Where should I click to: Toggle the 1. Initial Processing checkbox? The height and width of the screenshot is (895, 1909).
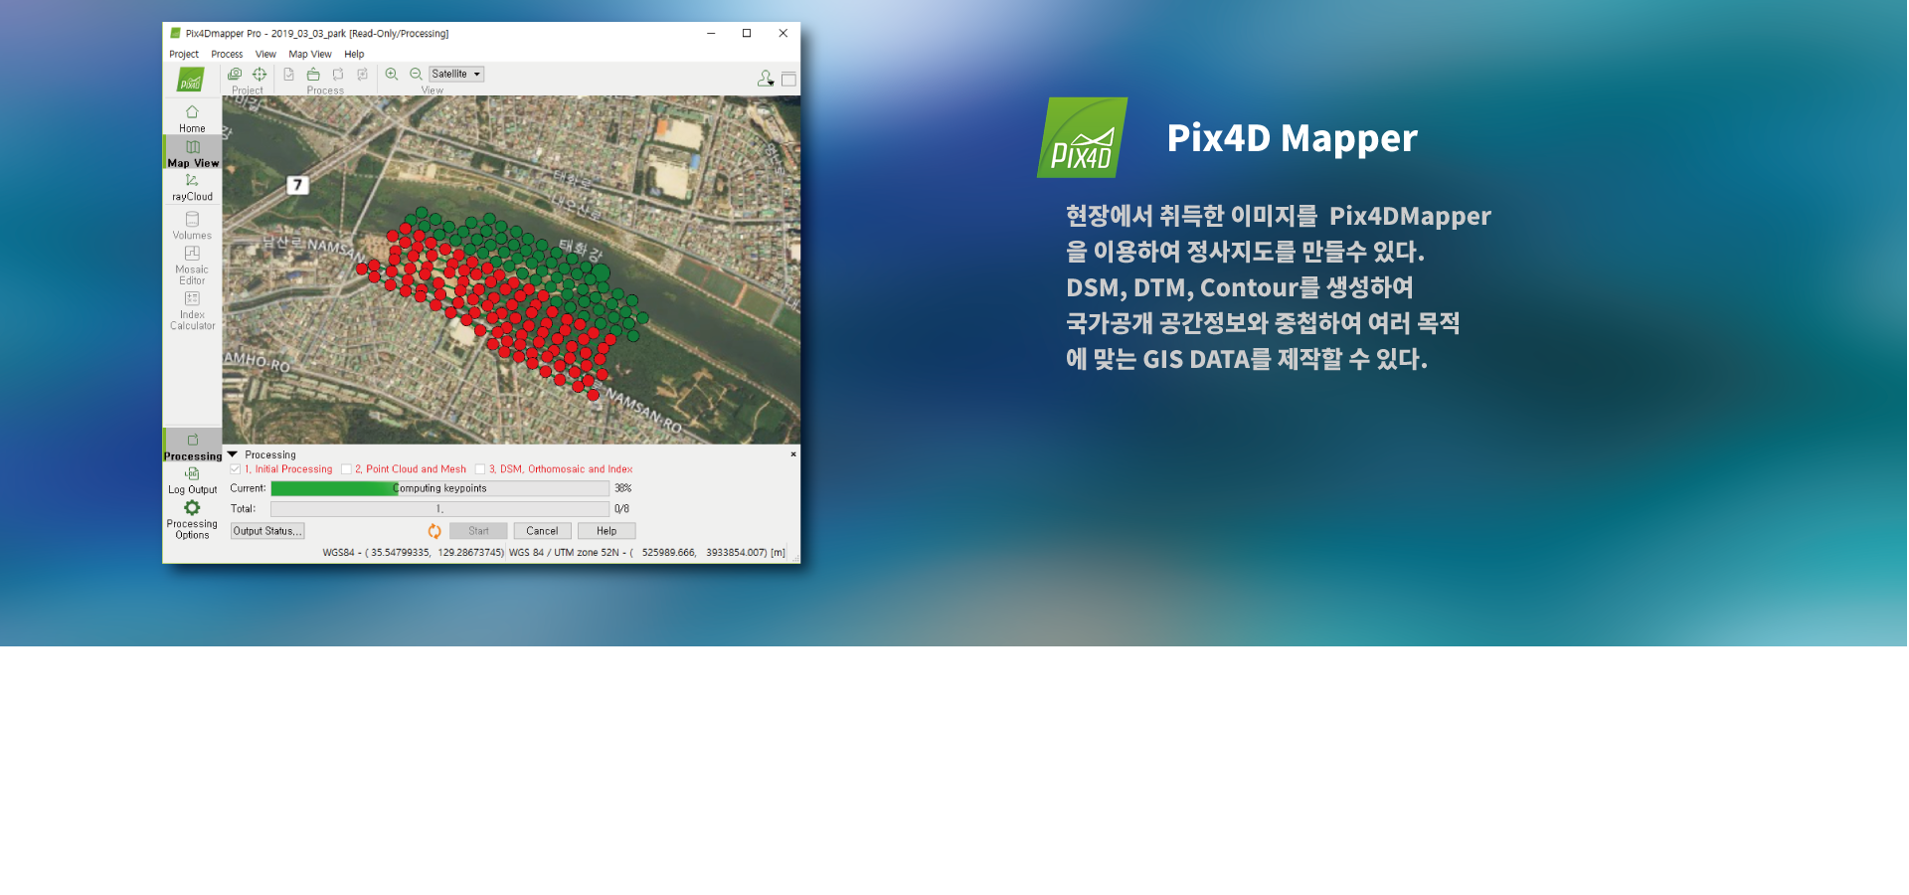point(236,469)
